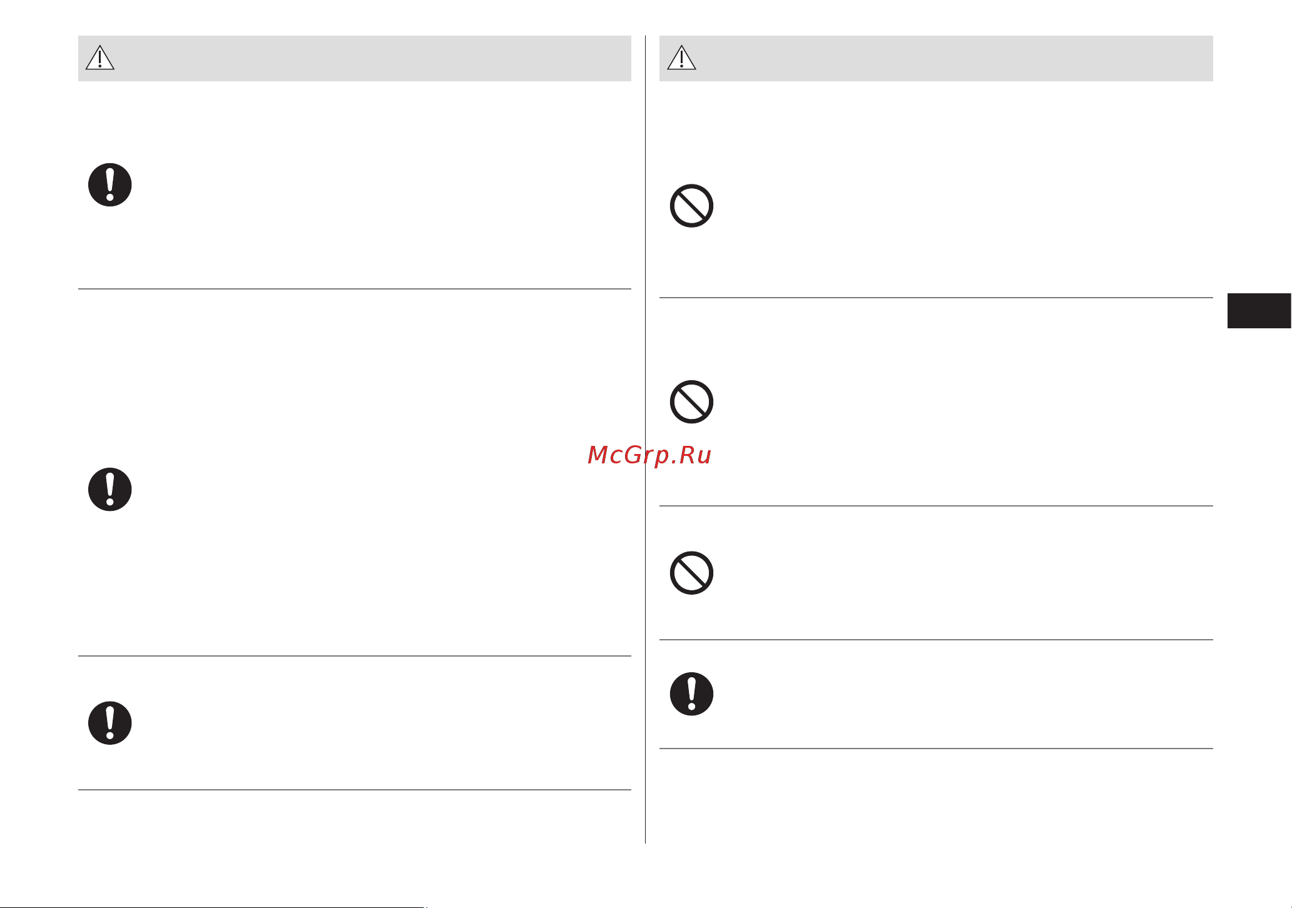Click the black section tab on page edge
Image resolution: width=1292 pixels, height=908 pixels.
1259,311
